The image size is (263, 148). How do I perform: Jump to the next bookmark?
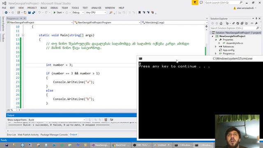[148, 12]
